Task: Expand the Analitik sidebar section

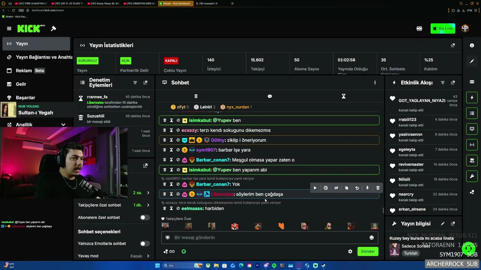Action: (63, 124)
